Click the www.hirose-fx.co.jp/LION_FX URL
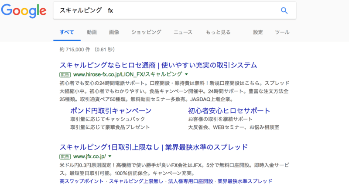The image size is (349, 190). pos(127,74)
